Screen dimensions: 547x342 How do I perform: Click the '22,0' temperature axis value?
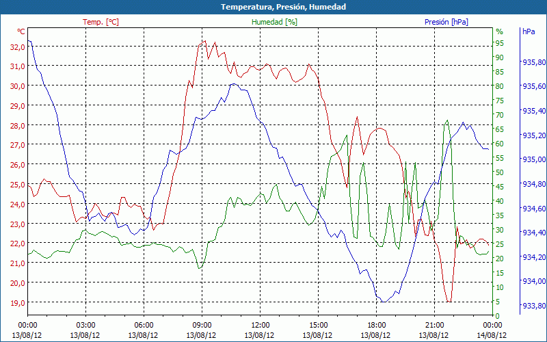17,244
